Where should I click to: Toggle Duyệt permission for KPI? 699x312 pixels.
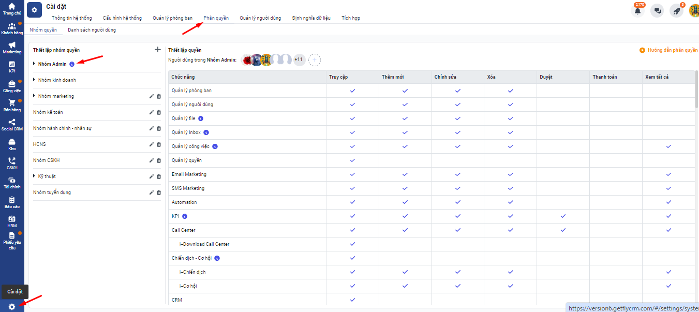click(563, 216)
